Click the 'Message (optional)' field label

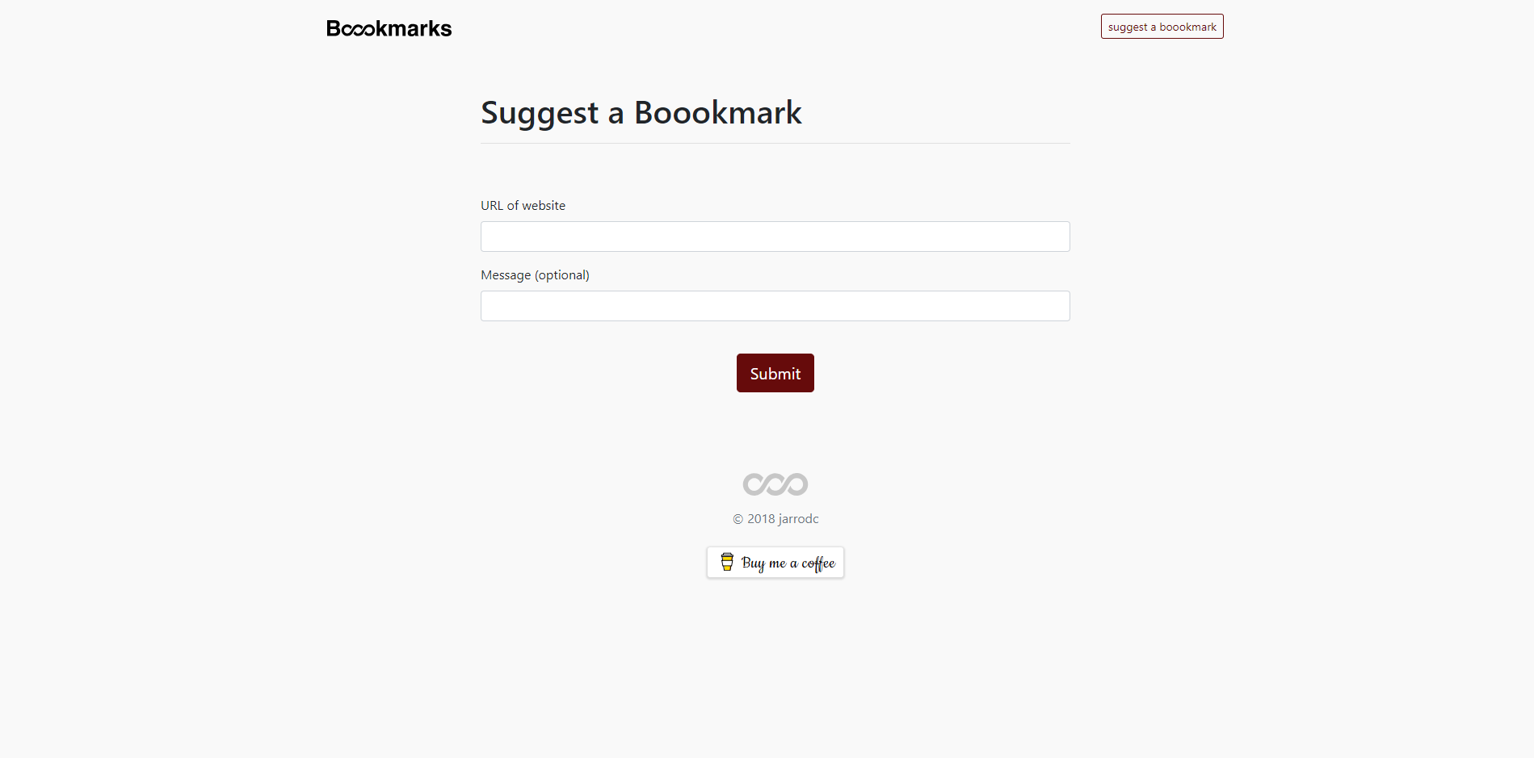[x=534, y=274]
